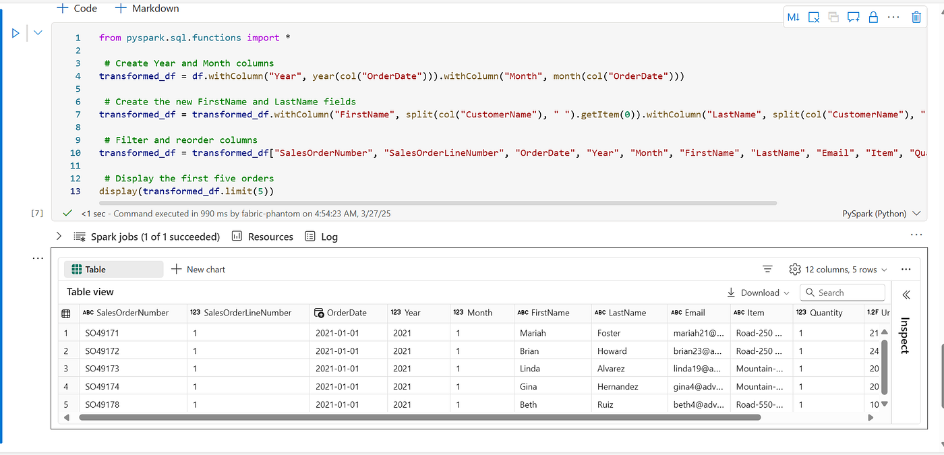Change the PySpark (Python) language selector
This screenshot has width=944, height=455.
[881, 213]
